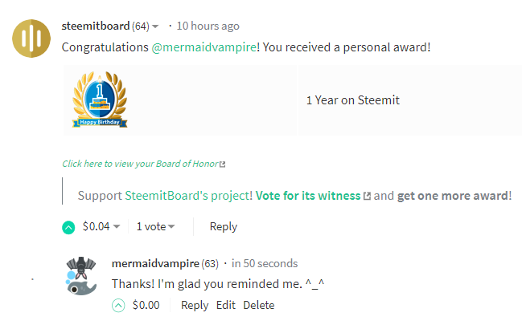Click the SteemitBoard's project link
The height and width of the screenshot is (333, 522).
[188, 196]
